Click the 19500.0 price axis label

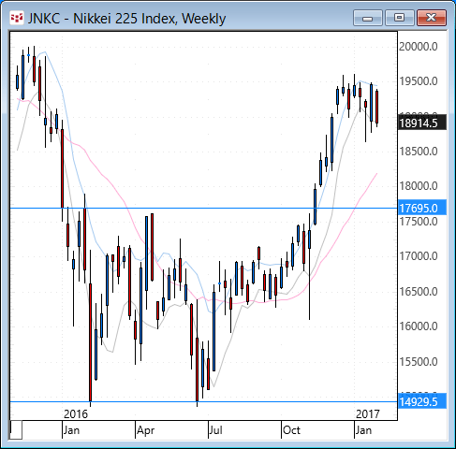pyautogui.click(x=419, y=81)
